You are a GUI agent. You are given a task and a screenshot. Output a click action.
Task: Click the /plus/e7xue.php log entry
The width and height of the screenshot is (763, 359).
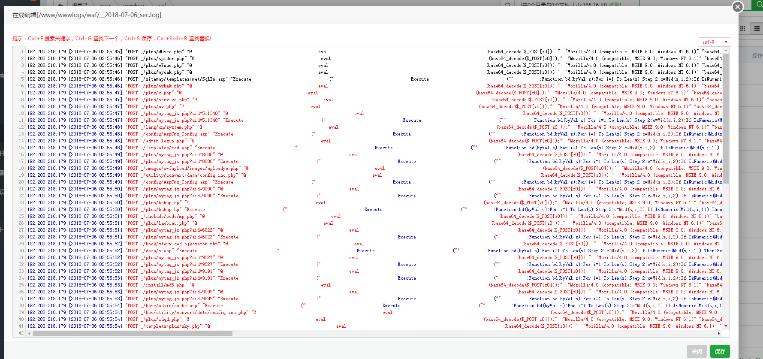[375, 65]
